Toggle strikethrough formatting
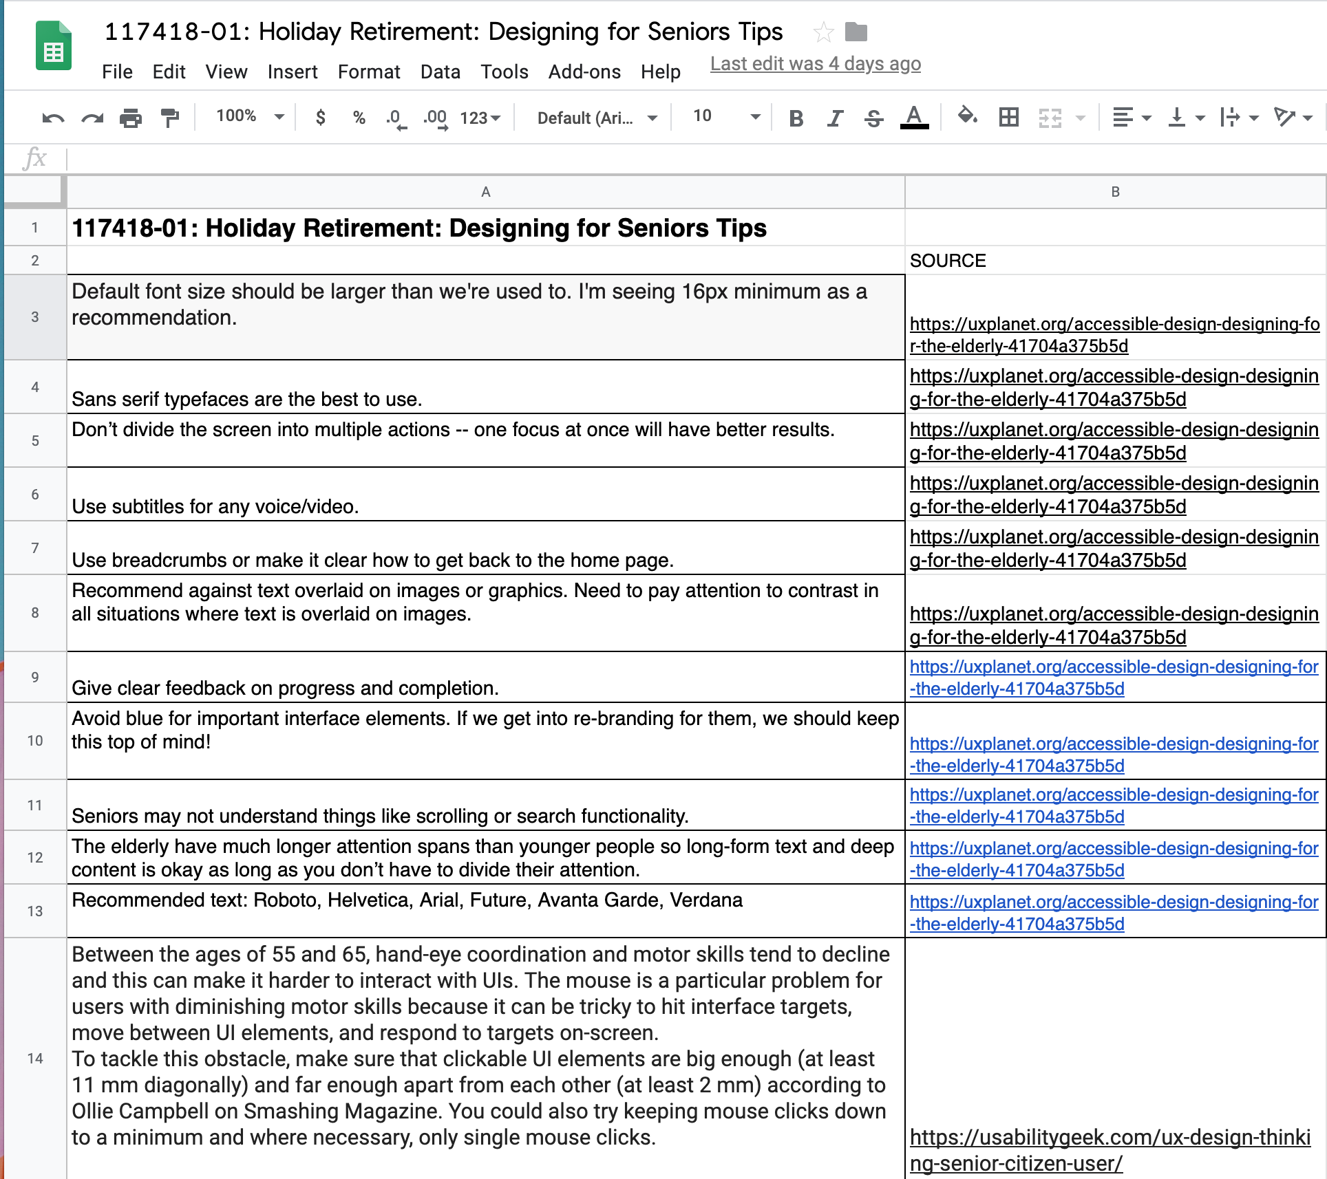This screenshot has width=1327, height=1179. click(874, 118)
